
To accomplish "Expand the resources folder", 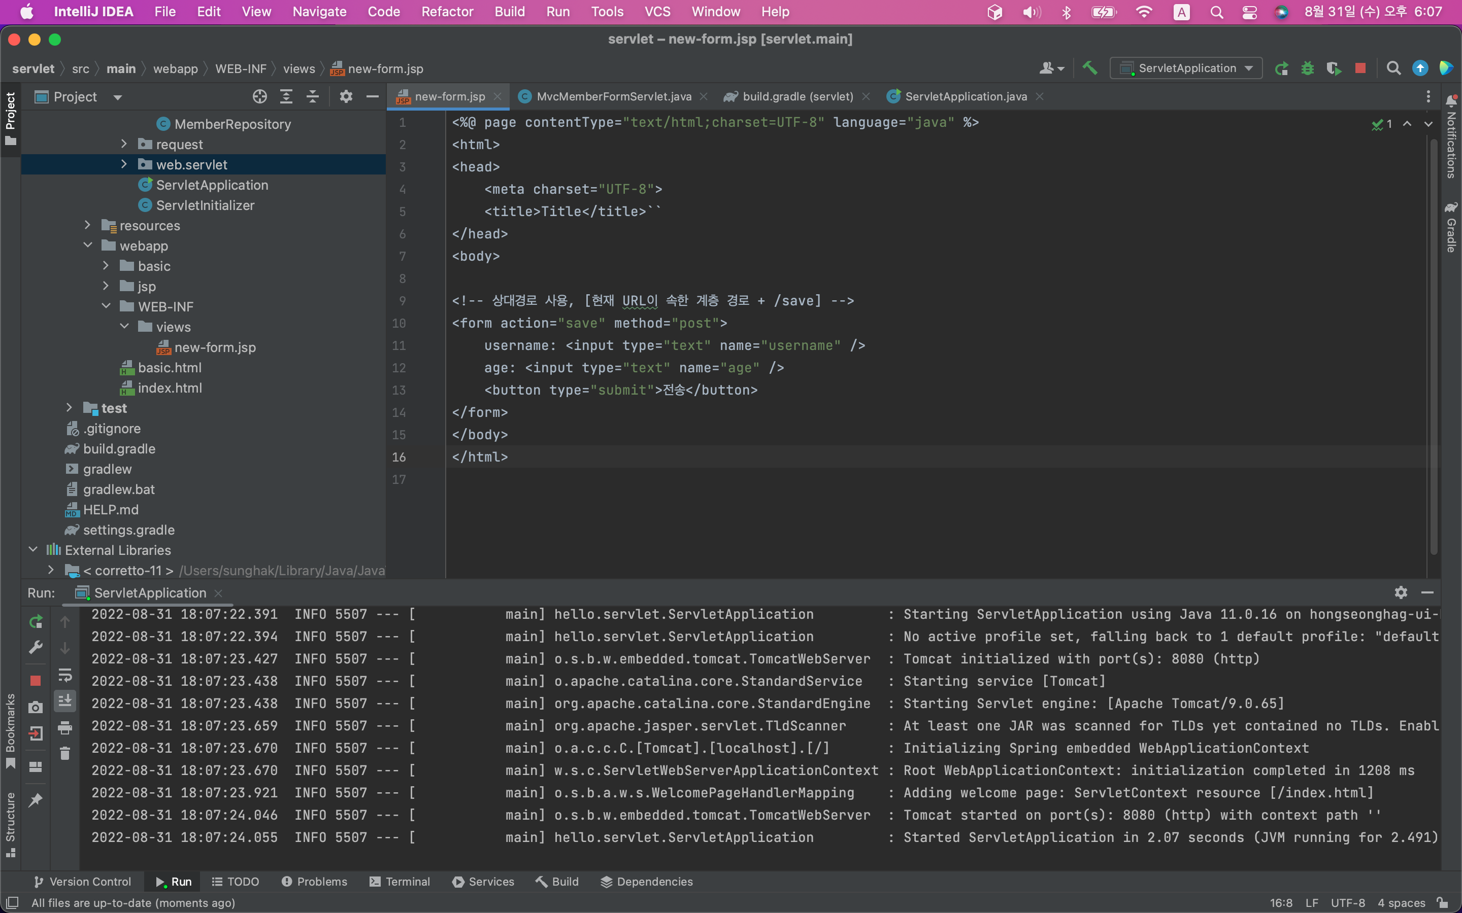I will [88, 225].
